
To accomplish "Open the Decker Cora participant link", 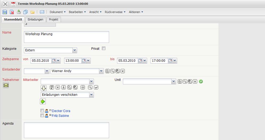I will pos(61,111).
